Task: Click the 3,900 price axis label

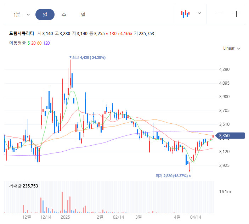Action: point(224,97)
